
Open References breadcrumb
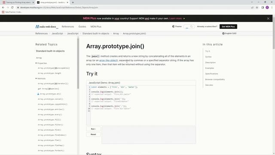[41, 34]
